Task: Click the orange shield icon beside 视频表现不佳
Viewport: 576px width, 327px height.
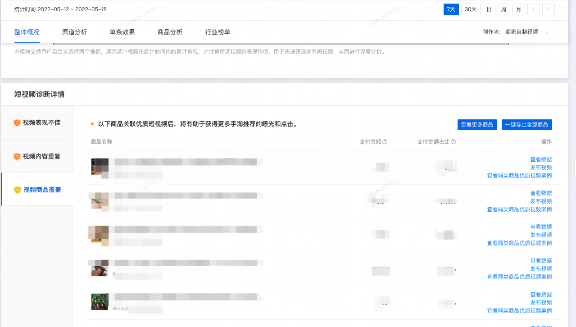Action: tap(17, 123)
